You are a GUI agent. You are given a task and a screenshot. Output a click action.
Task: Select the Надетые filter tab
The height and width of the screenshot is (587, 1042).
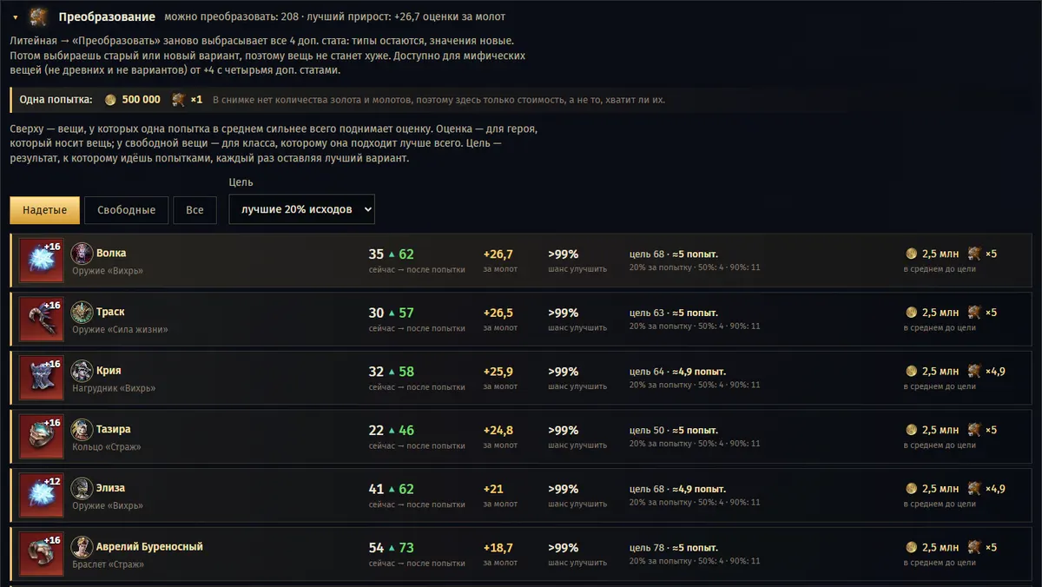pos(45,210)
